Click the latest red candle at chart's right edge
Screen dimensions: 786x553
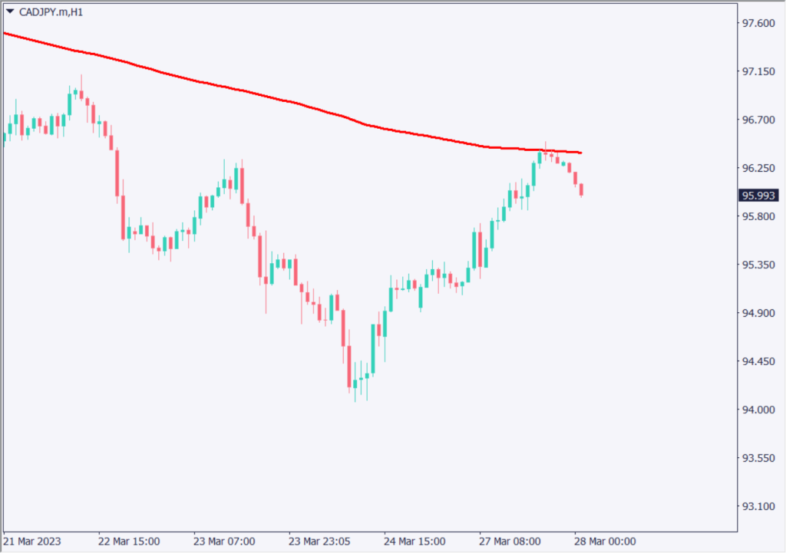pyautogui.click(x=582, y=189)
